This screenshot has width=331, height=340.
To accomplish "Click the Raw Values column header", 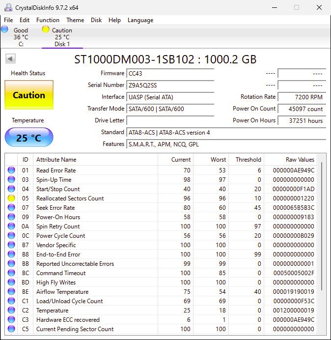I will tap(290, 160).
